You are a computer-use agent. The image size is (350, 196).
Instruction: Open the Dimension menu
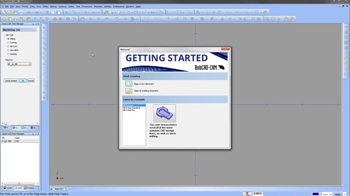pyautogui.click(x=87, y=7)
